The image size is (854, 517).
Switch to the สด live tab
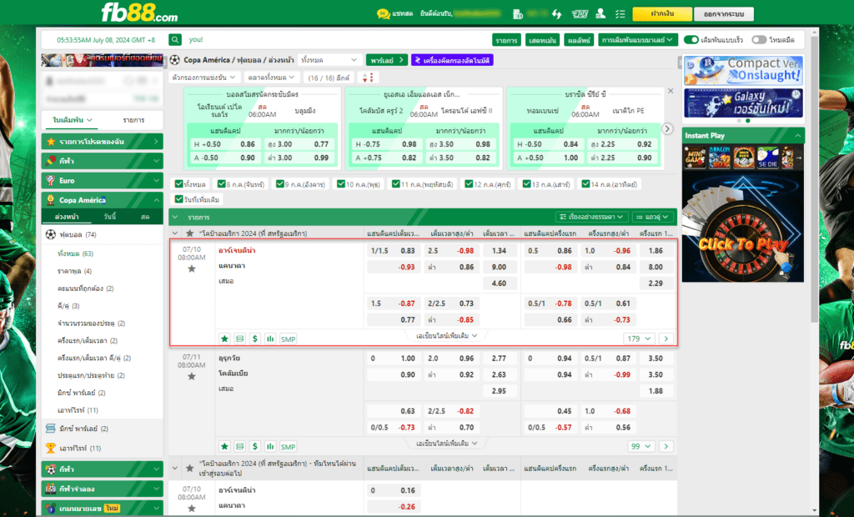tap(145, 217)
